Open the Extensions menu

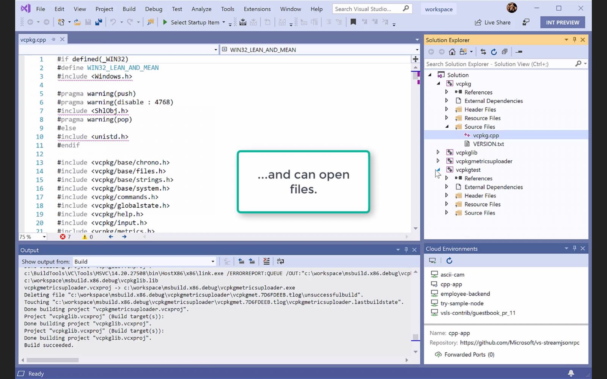[257, 9]
